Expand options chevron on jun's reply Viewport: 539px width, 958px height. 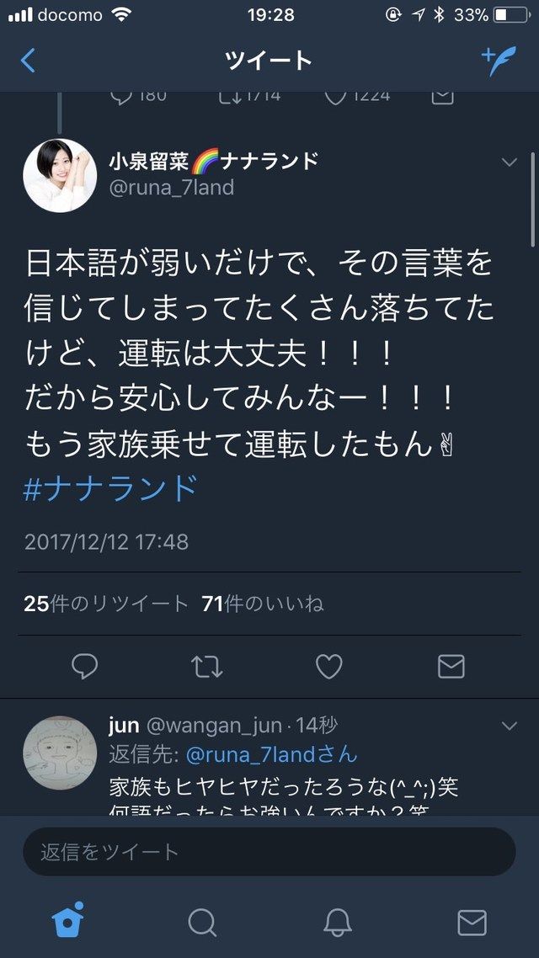click(x=509, y=726)
